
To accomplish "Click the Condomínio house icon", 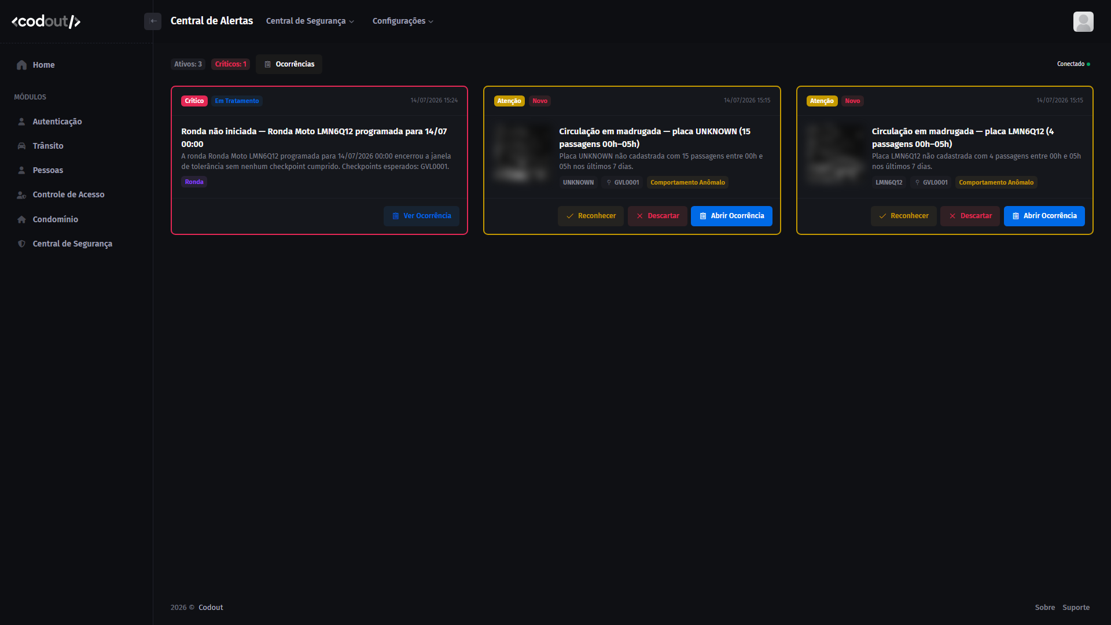I will 21,219.
